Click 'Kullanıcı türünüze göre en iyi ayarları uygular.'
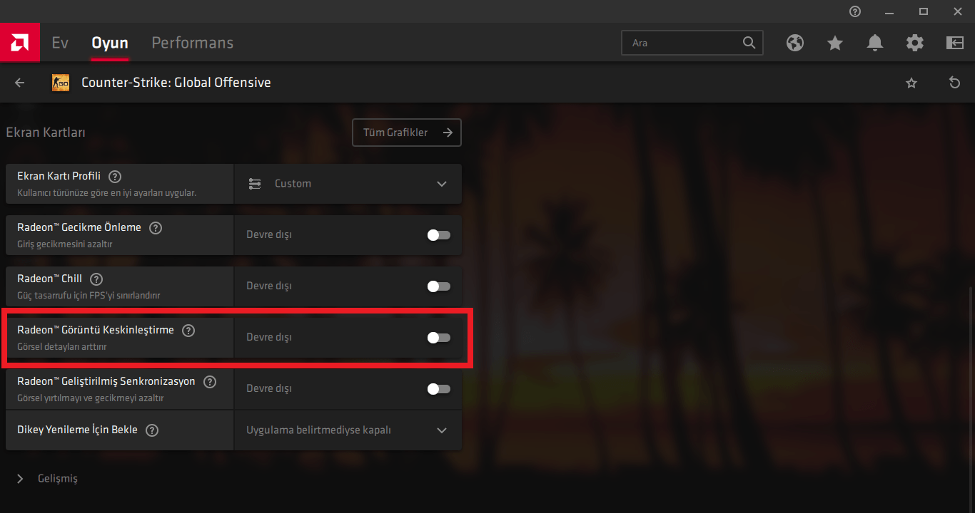Screen dimensions: 975x513 (x=107, y=193)
